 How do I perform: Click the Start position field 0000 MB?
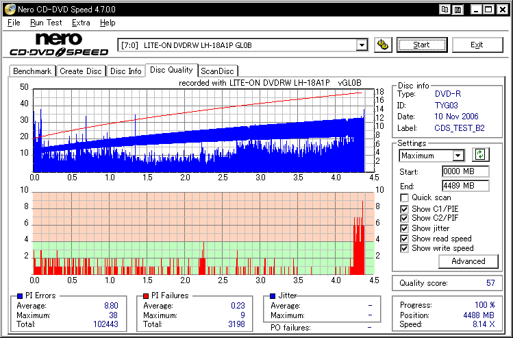[x=465, y=171]
